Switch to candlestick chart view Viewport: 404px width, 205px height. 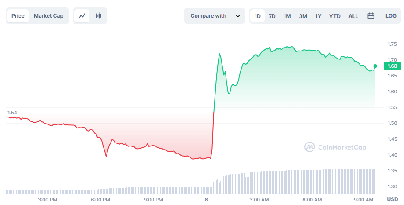click(x=98, y=16)
